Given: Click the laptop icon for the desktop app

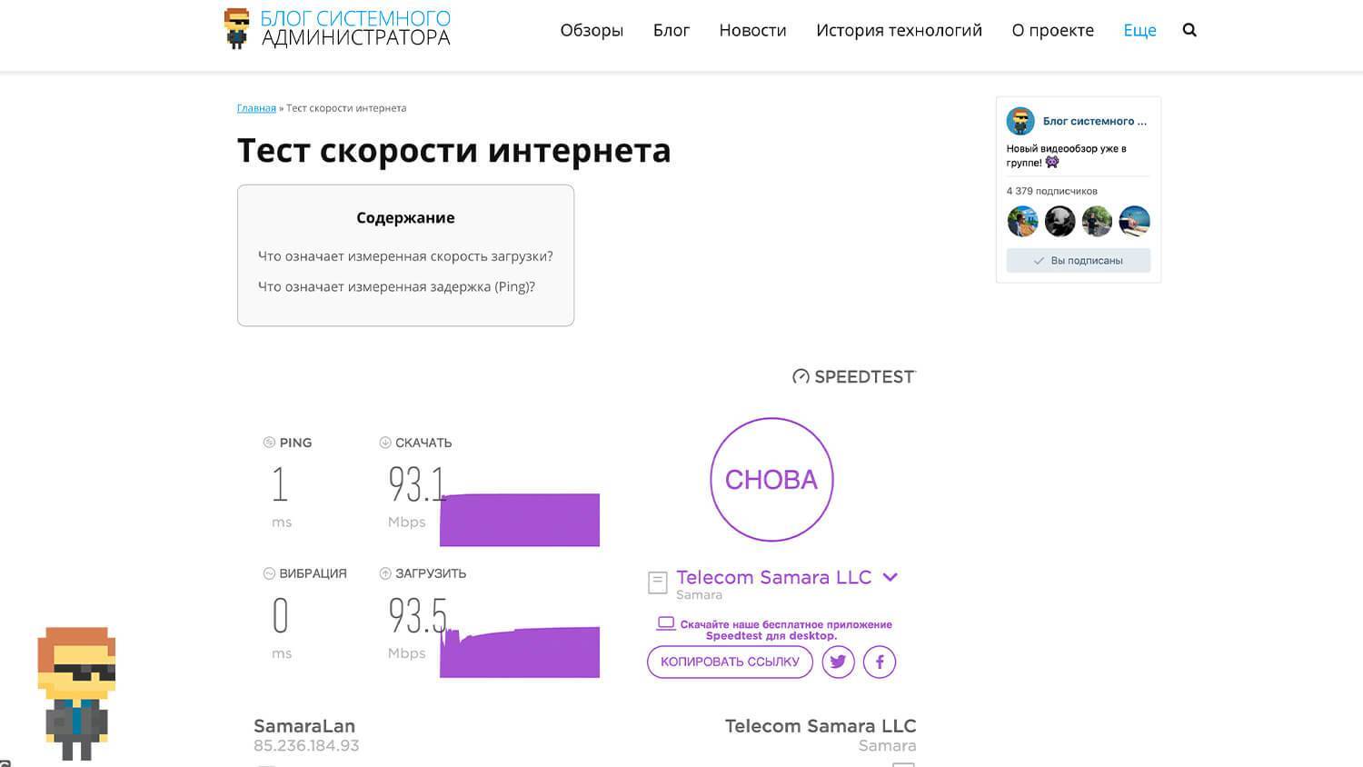Looking at the screenshot, I should (666, 623).
